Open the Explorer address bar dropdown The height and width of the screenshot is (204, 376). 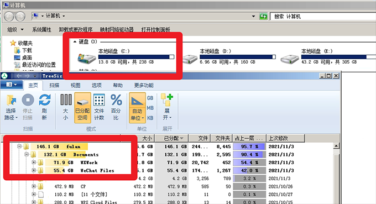pyautogui.click(x=253, y=16)
